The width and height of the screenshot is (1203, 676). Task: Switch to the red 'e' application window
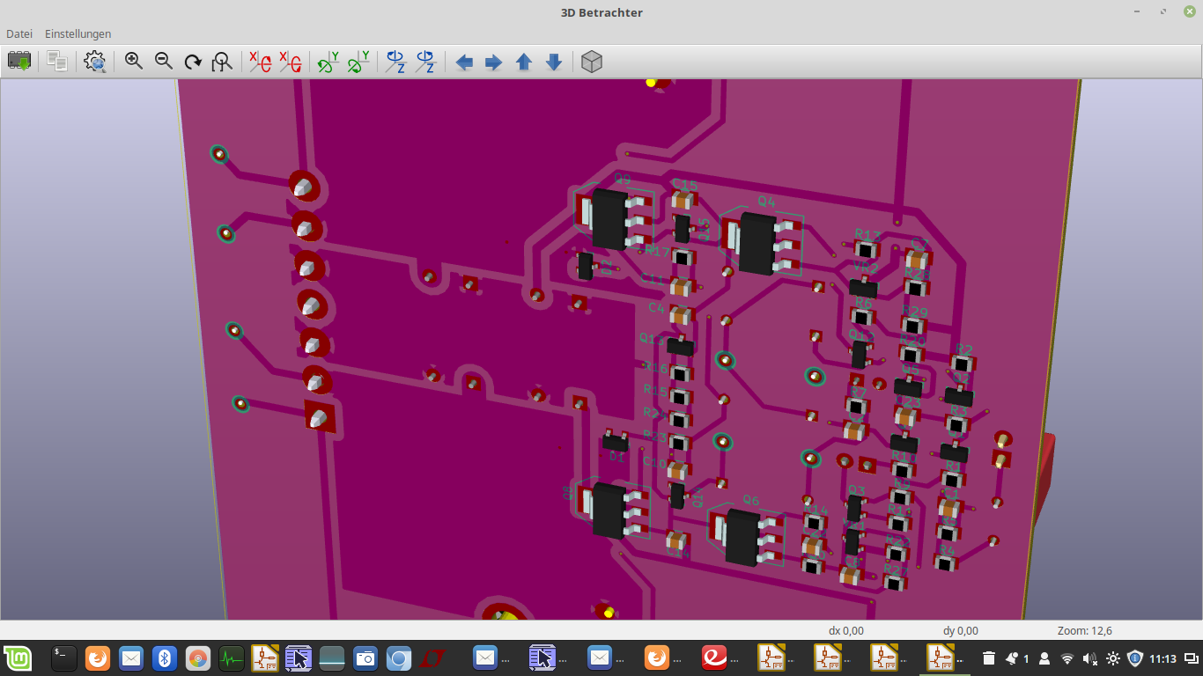click(x=713, y=658)
